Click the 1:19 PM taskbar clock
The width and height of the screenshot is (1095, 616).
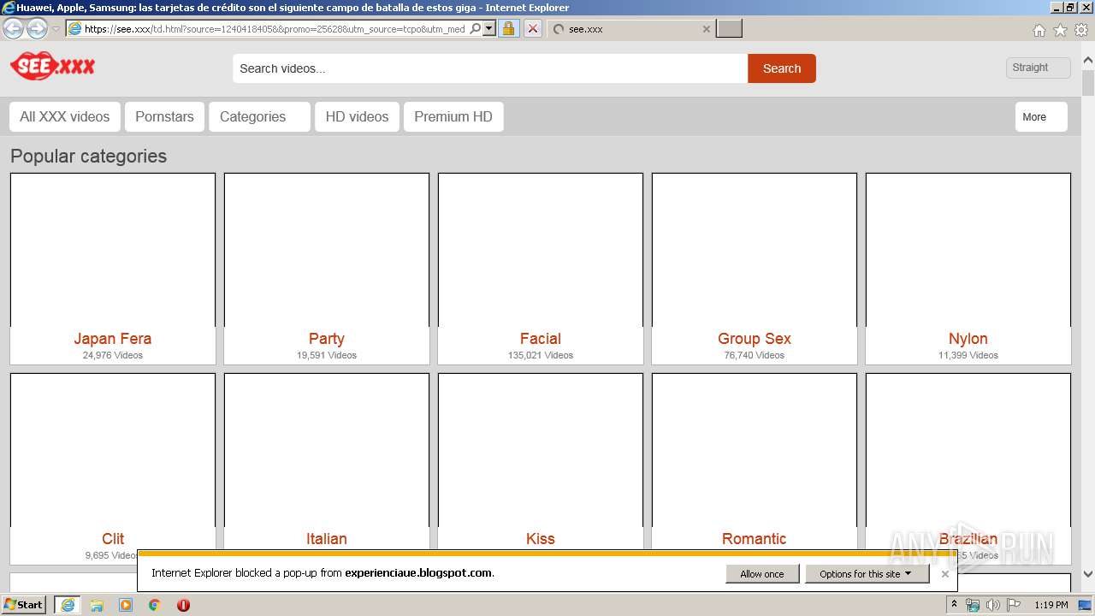point(1051,605)
